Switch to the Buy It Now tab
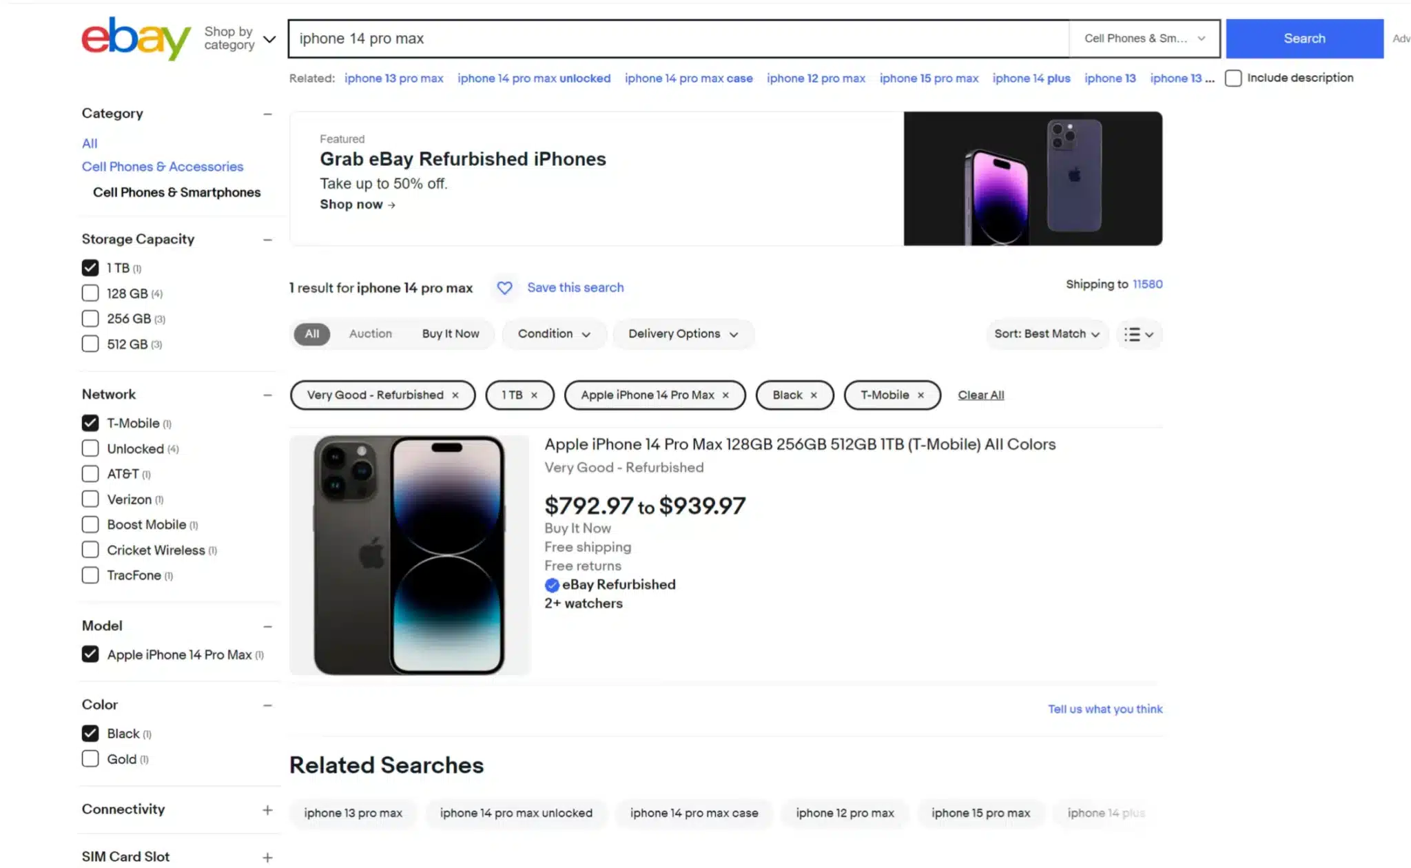Screen dimensions: 1411x868 pyautogui.click(x=451, y=333)
